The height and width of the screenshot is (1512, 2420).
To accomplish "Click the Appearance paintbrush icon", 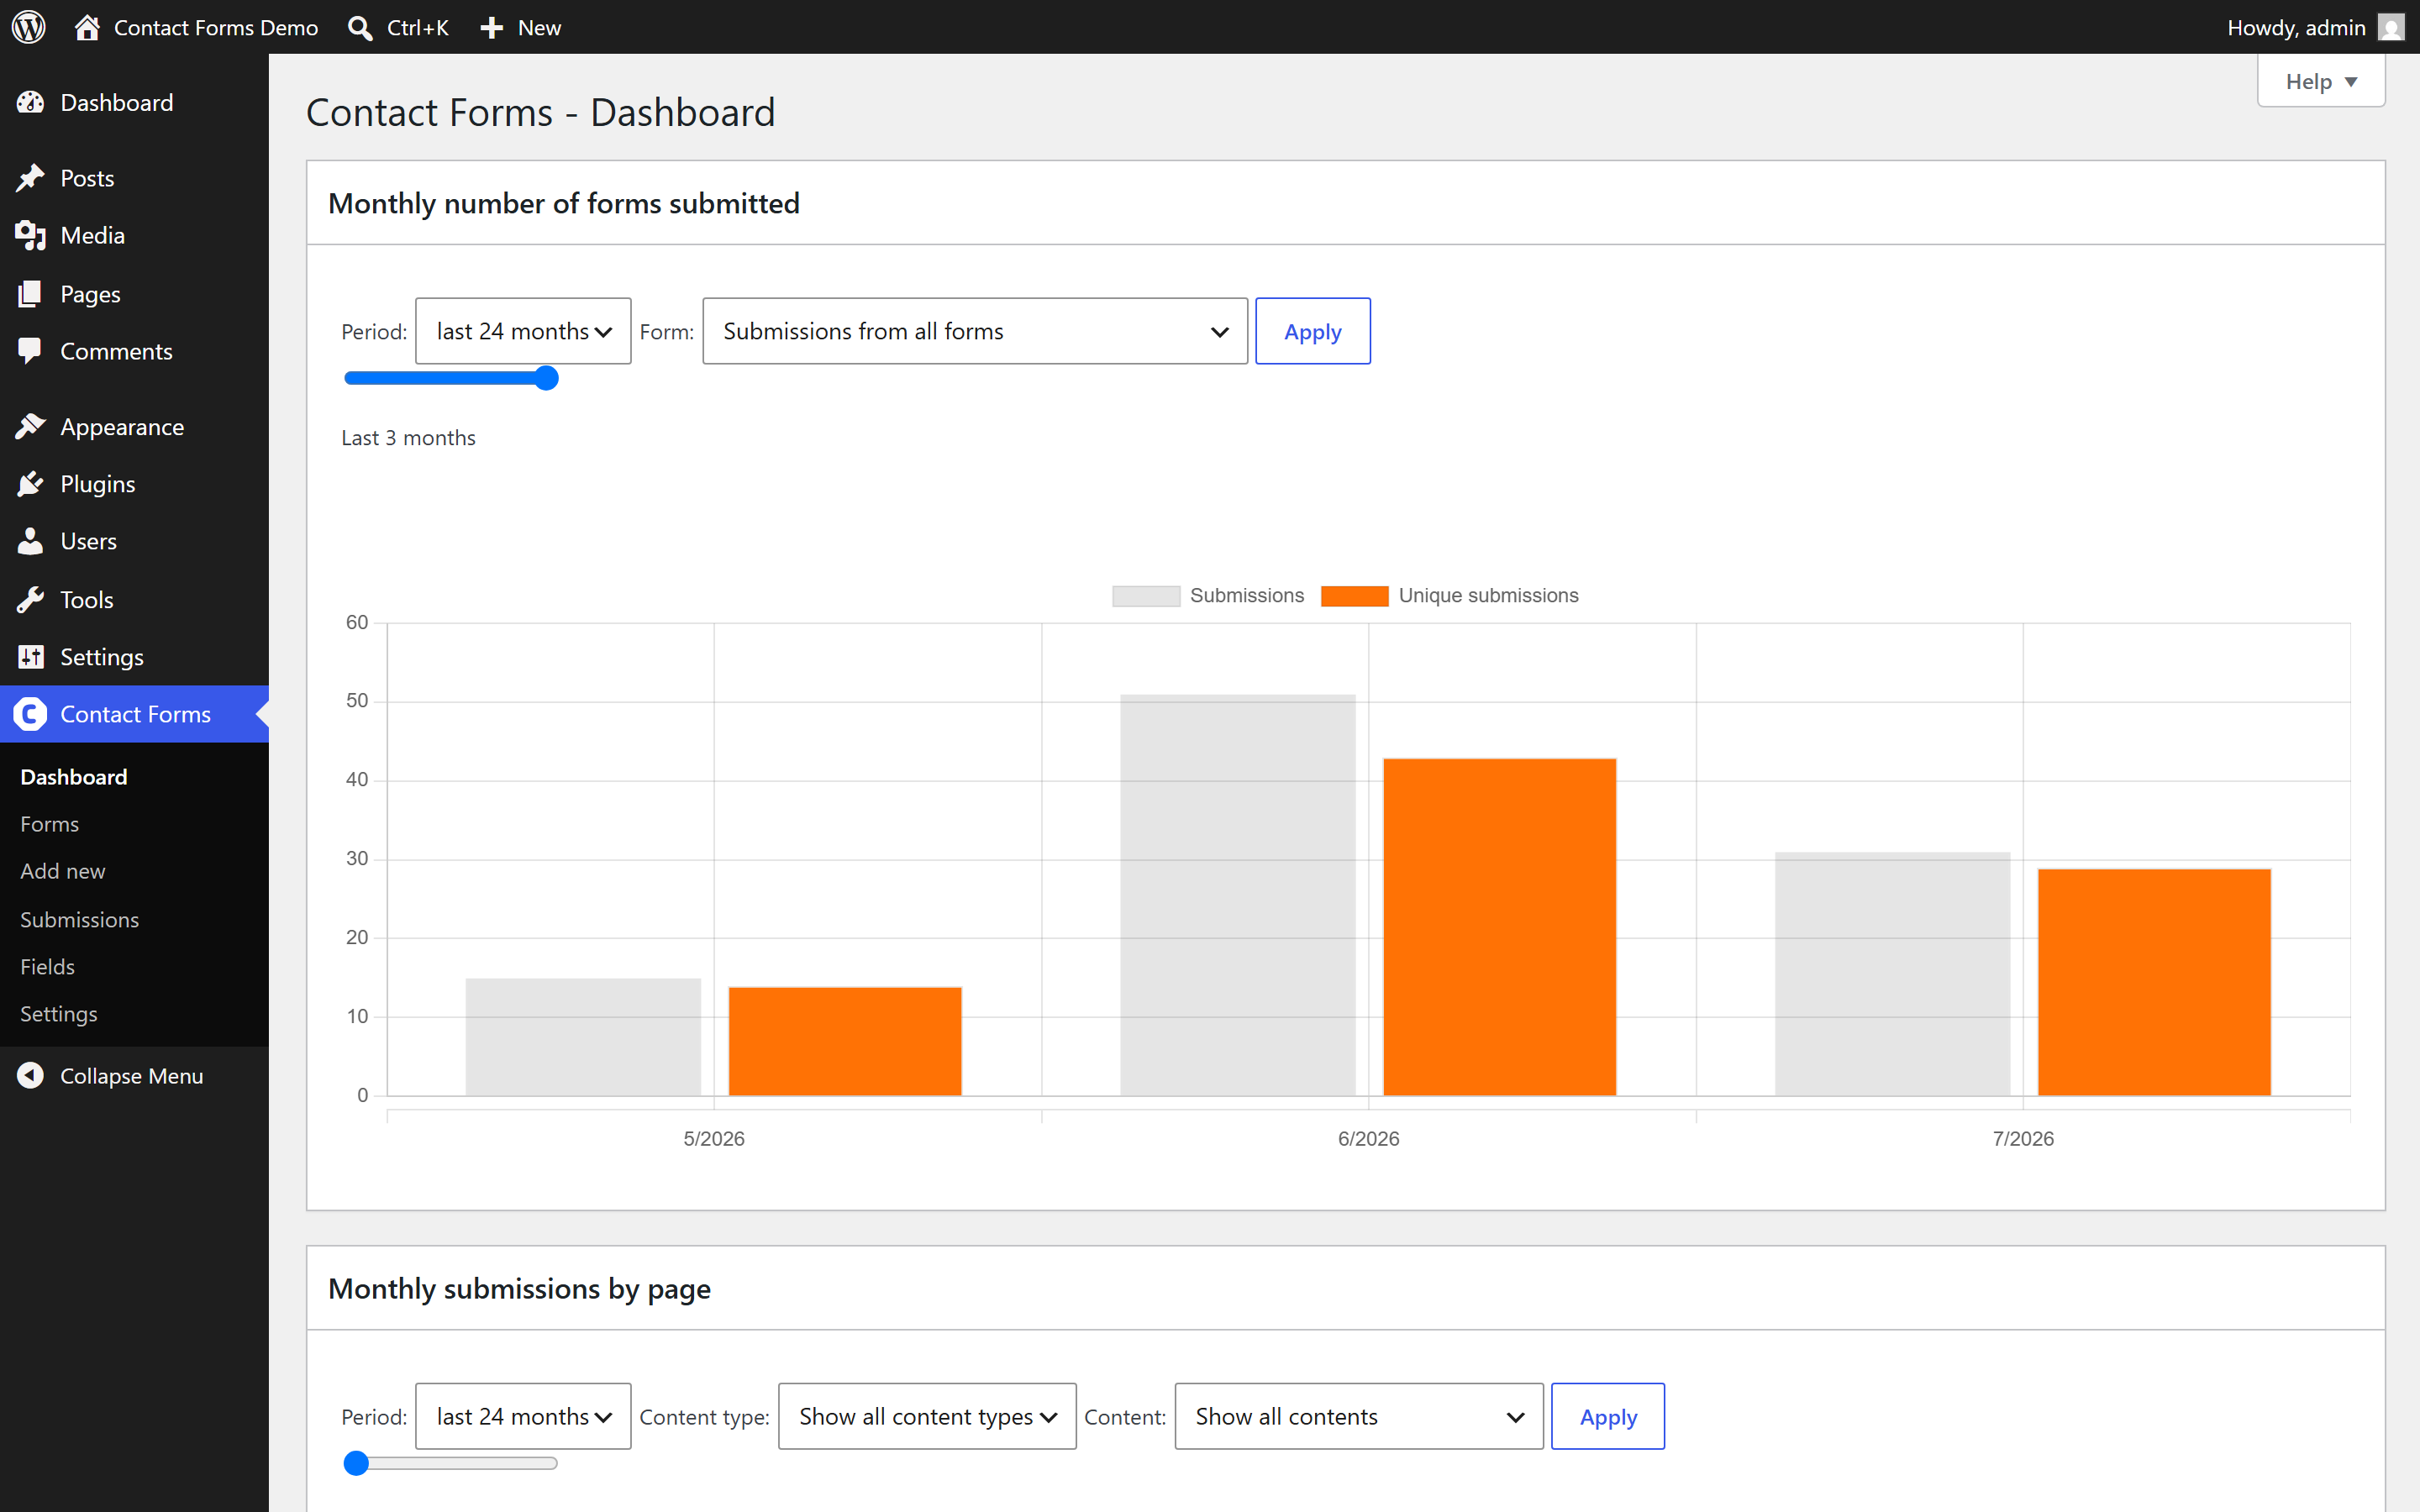I will (x=30, y=427).
